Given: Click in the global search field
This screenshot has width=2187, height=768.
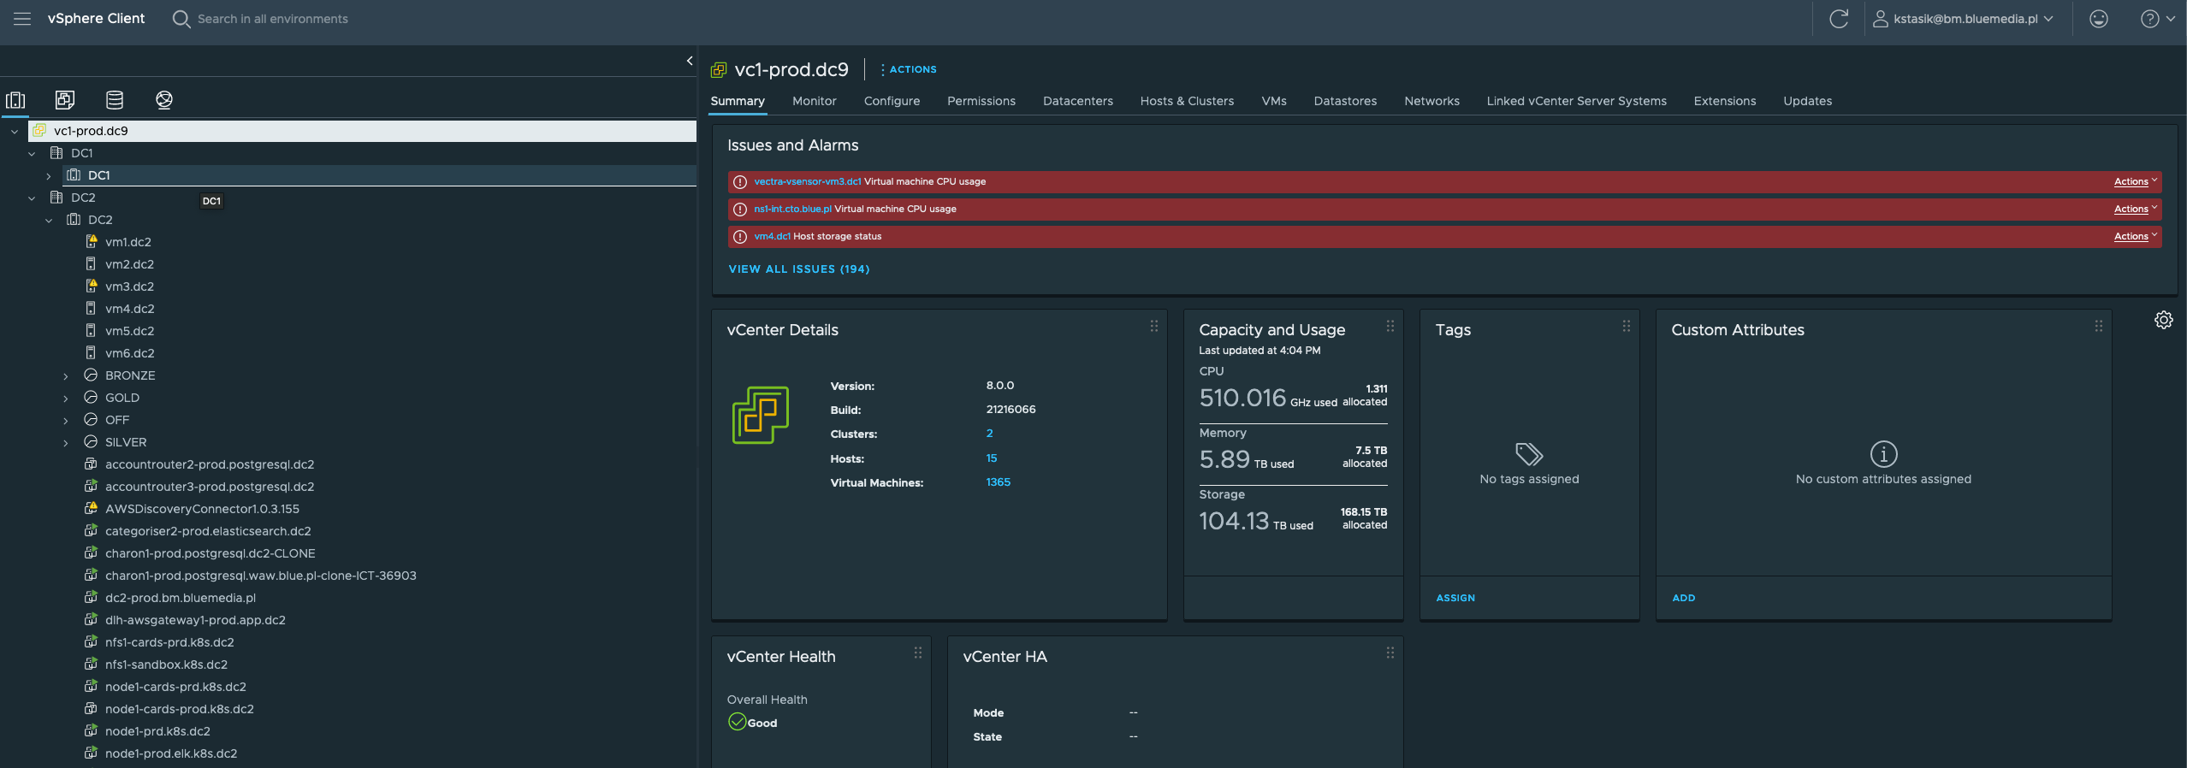Looking at the screenshot, I should (x=272, y=19).
